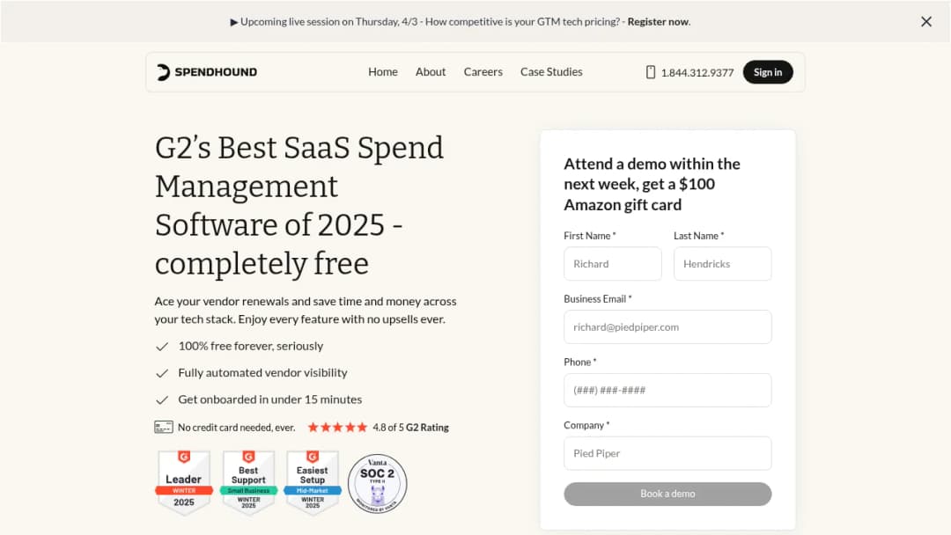Focus the Last Name field
The image size is (951, 535).
pos(722,264)
